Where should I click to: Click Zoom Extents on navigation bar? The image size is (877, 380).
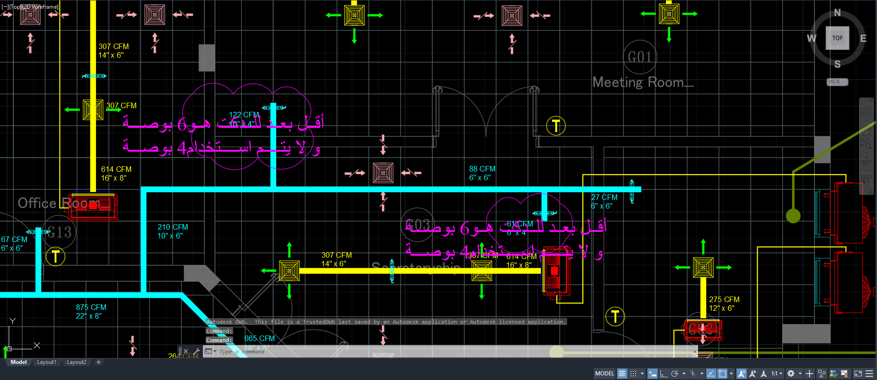(x=866, y=143)
